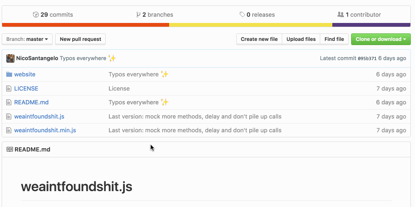Open the weaintfoundshit.js file link
The image size is (415, 207).
click(x=39, y=116)
